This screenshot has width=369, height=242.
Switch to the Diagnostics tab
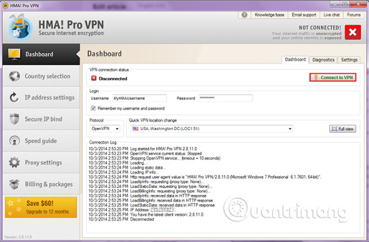pyautogui.click(x=324, y=60)
